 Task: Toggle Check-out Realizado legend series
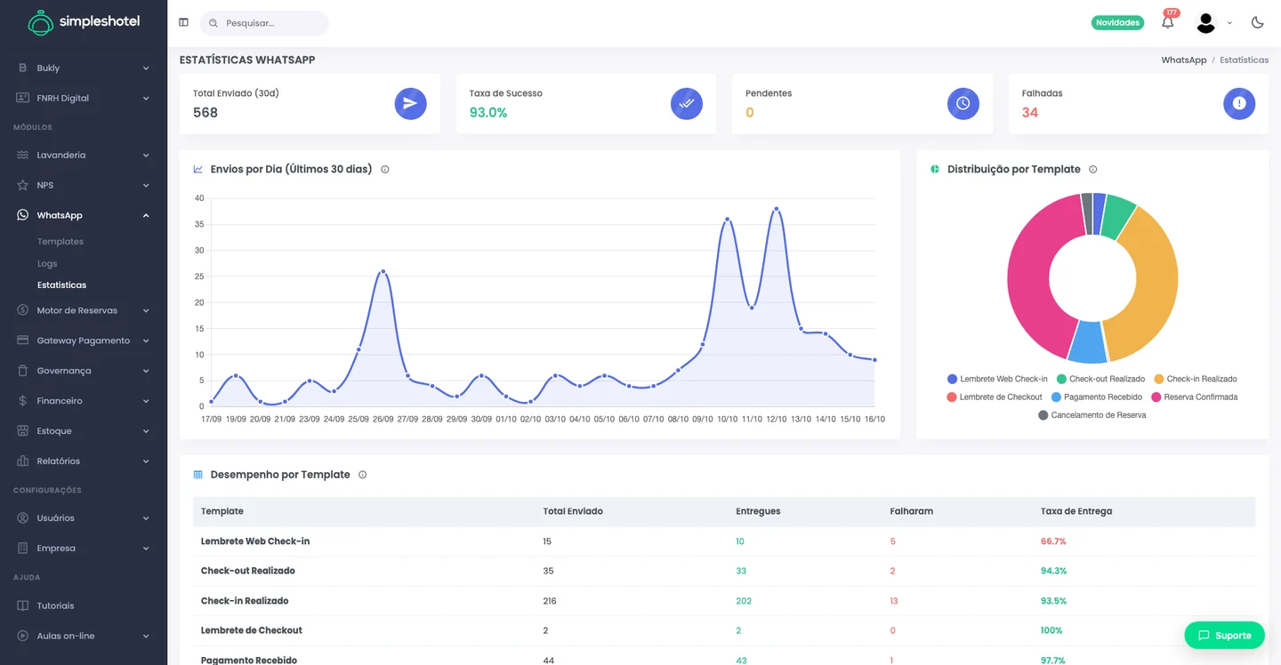coord(1100,379)
